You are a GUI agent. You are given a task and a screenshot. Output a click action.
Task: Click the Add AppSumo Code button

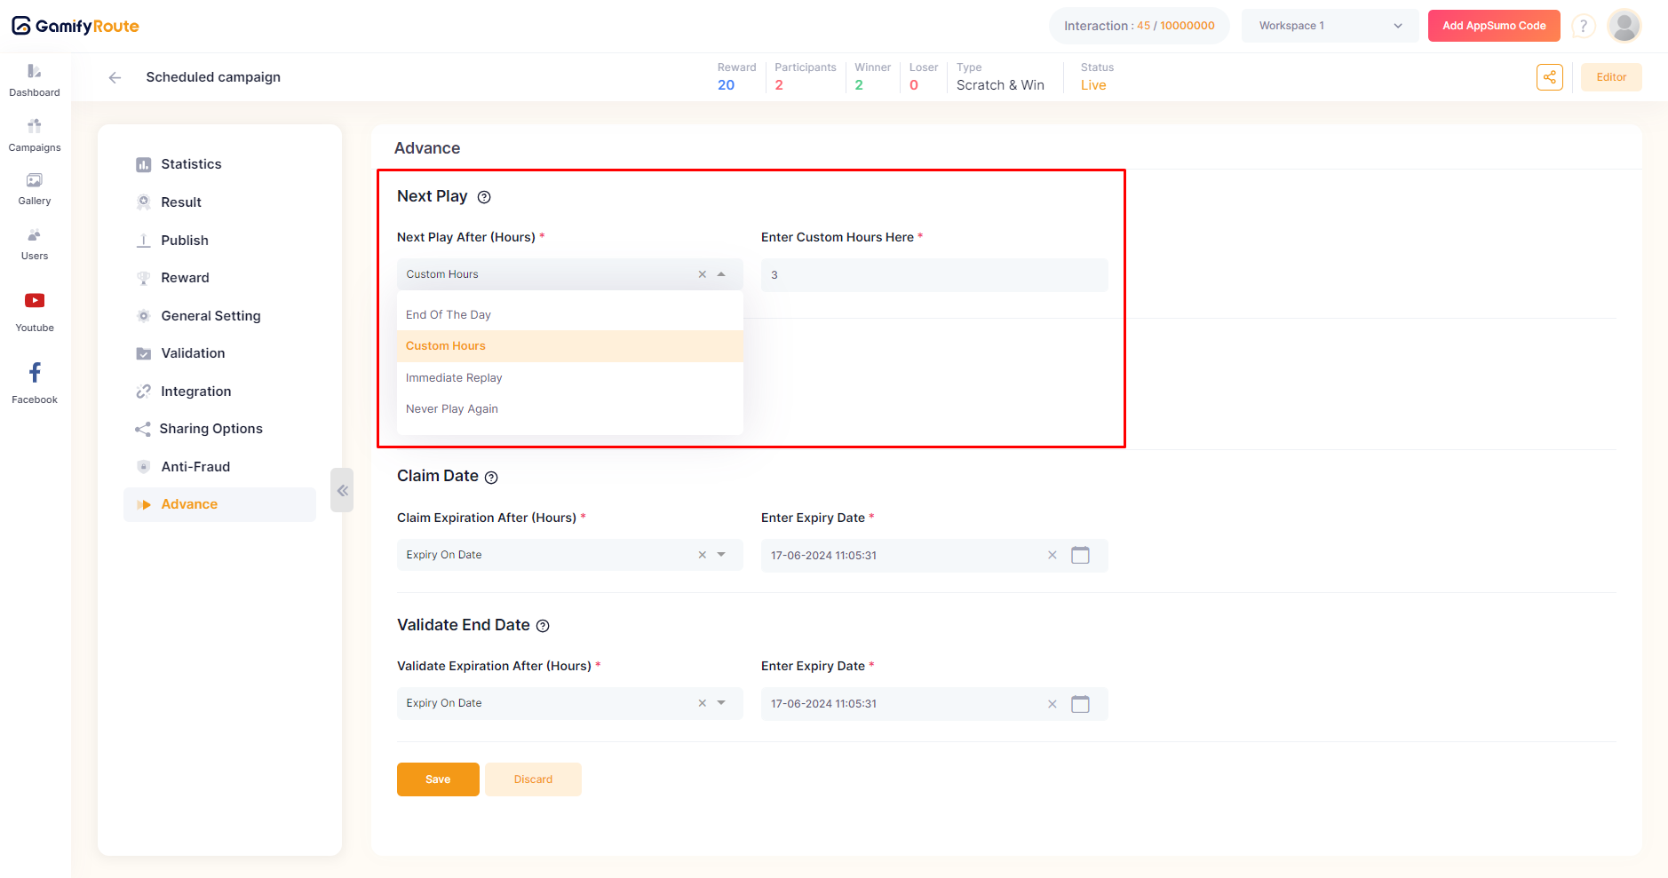pos(1493,26)
